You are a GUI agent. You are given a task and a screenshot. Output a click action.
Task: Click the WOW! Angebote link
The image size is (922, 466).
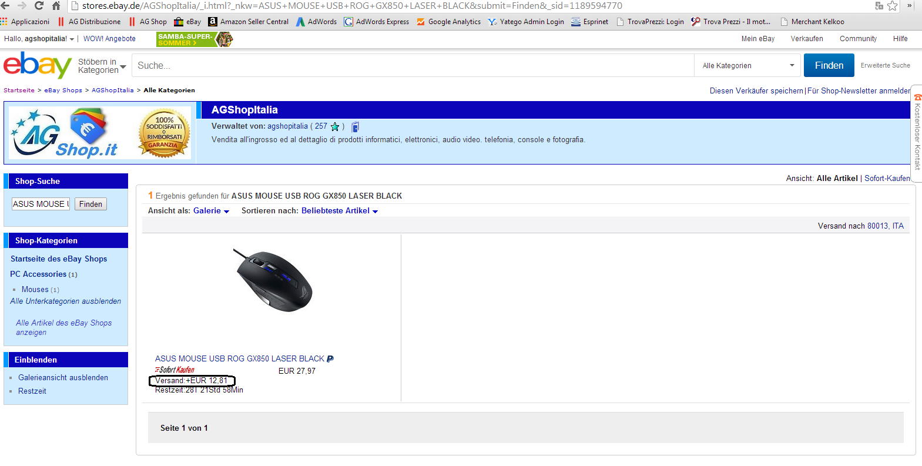coord(109,39)
